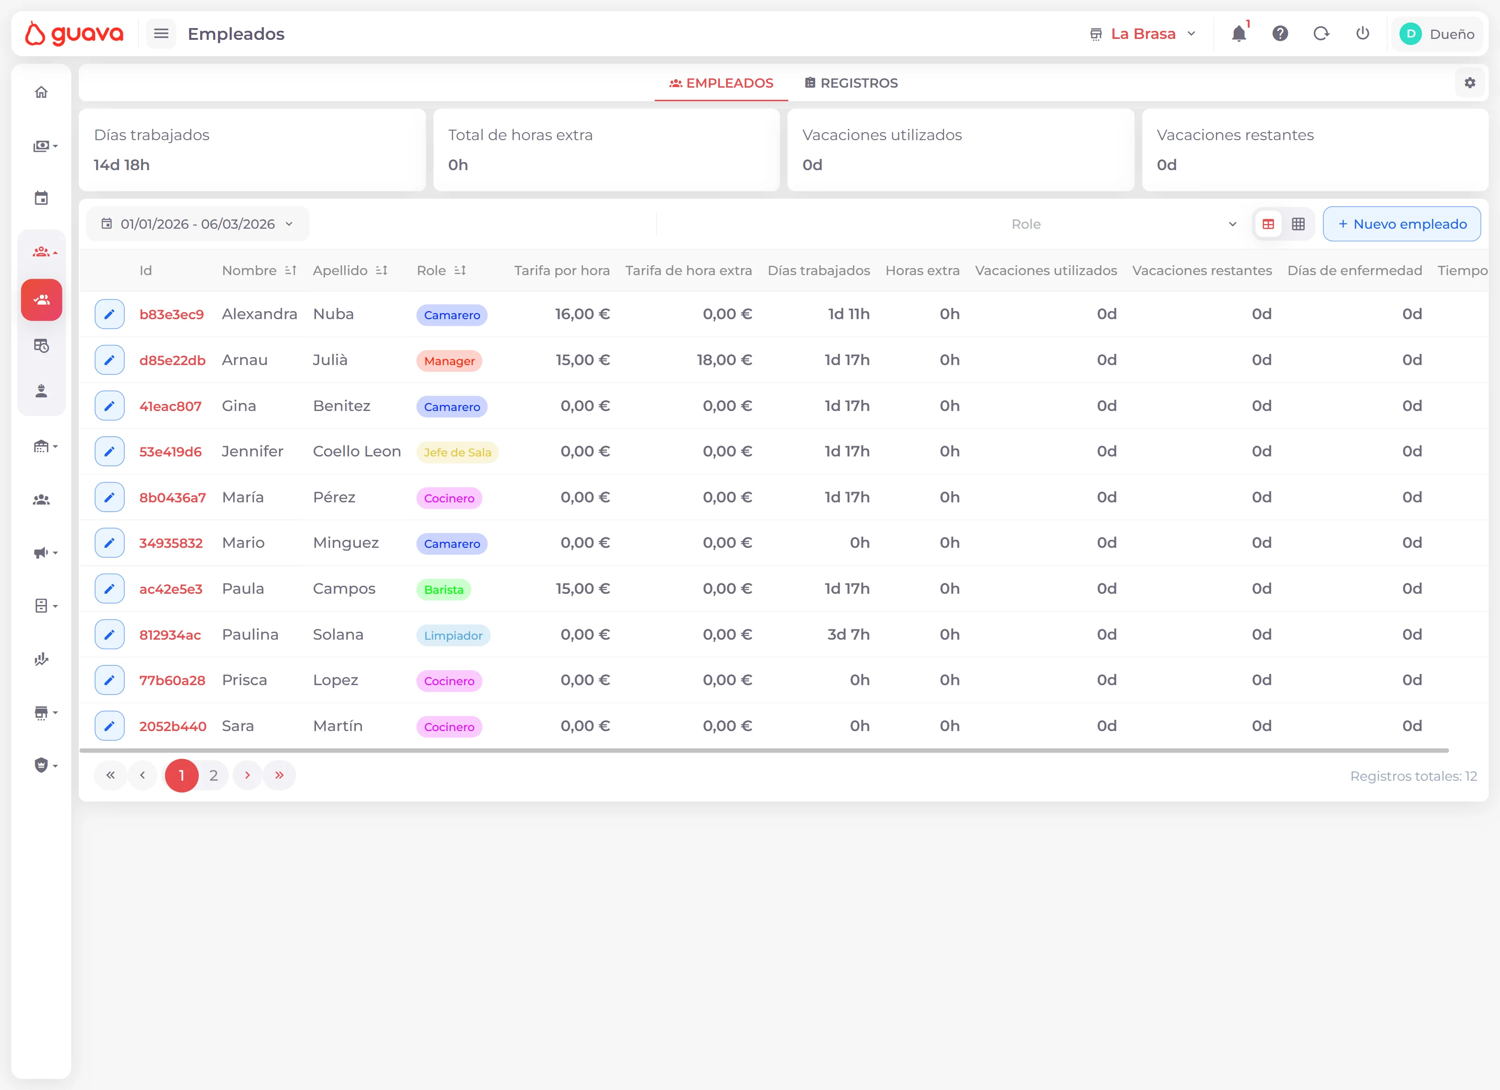Edit employee Alexandra Nuba with pencil icon
The image size is (1500, 1090).
point(109,314)
